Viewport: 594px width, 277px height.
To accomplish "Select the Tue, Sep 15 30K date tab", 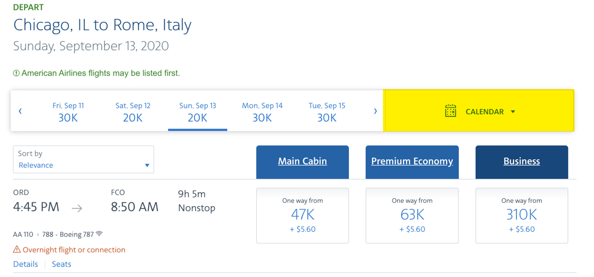I will 327,112.
